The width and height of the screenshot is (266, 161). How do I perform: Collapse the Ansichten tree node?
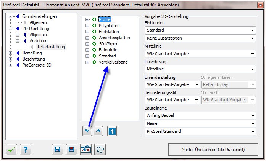pyautogui.click(x=18, y=41)
